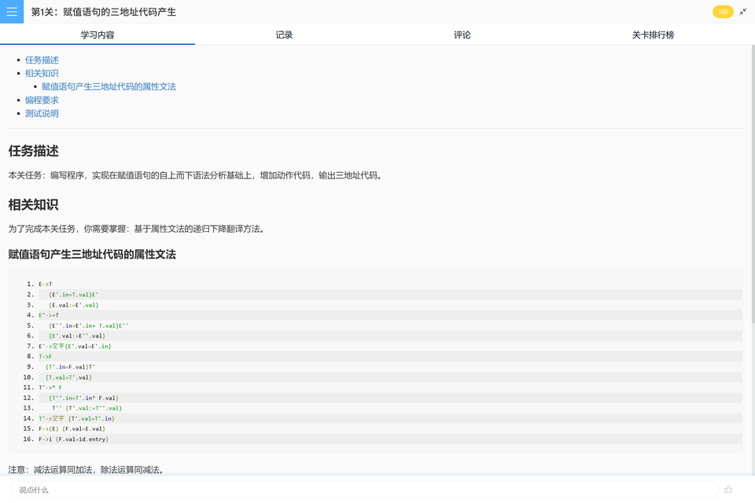This screenshot has height=503, width=755.
Task: Jump to 任务描述 via the link
Action: click(x=41, y=59)
